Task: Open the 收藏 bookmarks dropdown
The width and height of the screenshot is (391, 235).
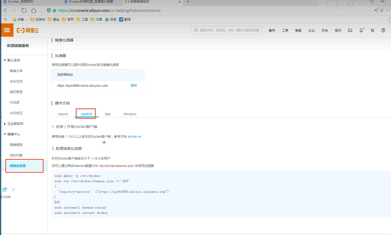Action: 20,20
